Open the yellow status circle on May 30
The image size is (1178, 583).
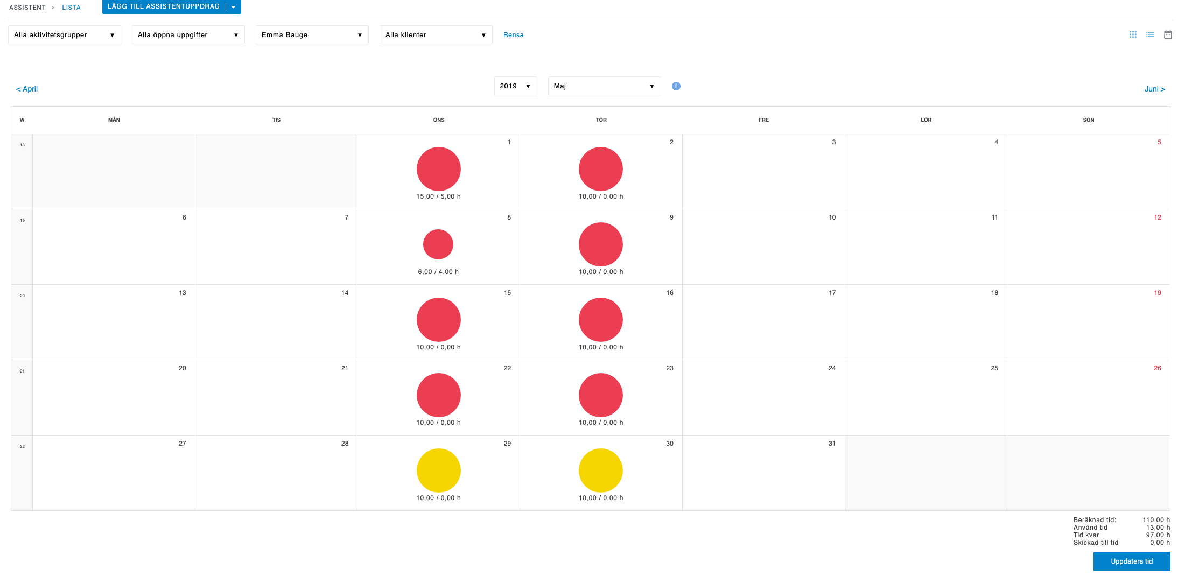(x=600, y=470)
